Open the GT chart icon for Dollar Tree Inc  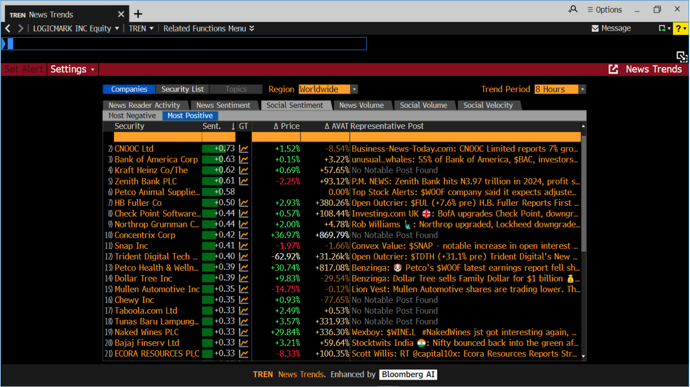(244, 278)
